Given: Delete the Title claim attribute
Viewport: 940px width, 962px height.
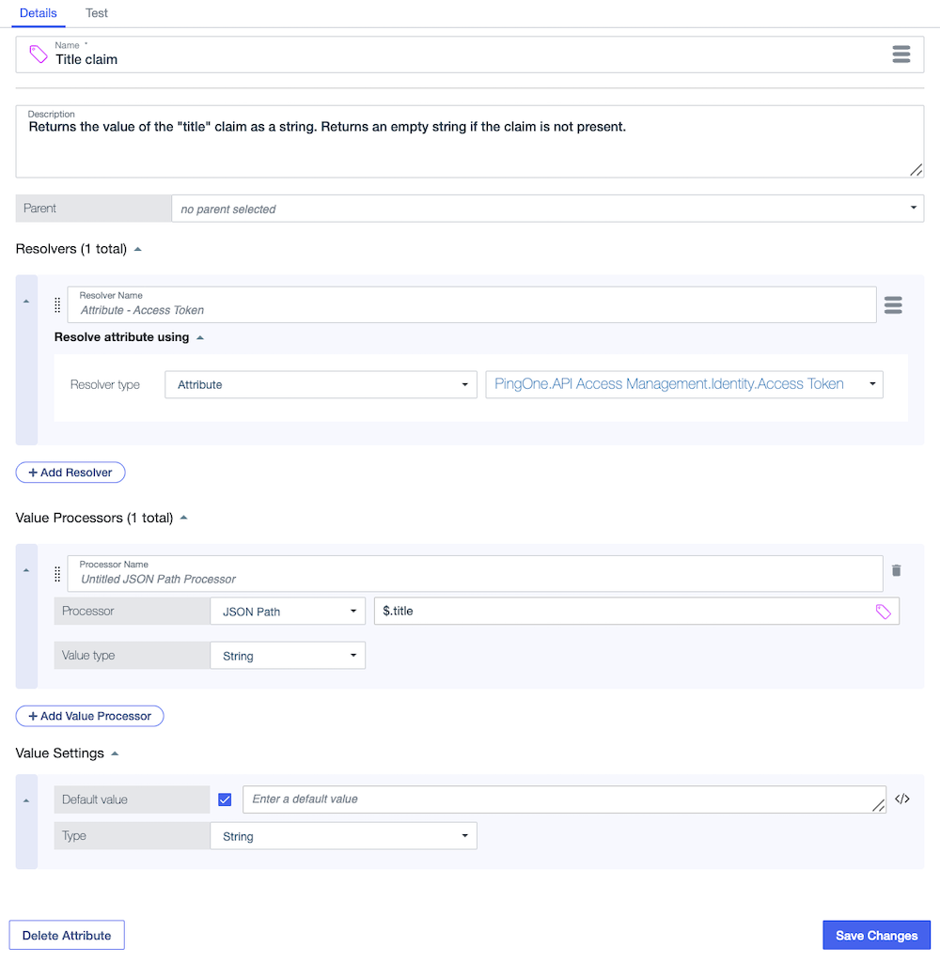Looking at the screenshot, I should click(66, 935).
